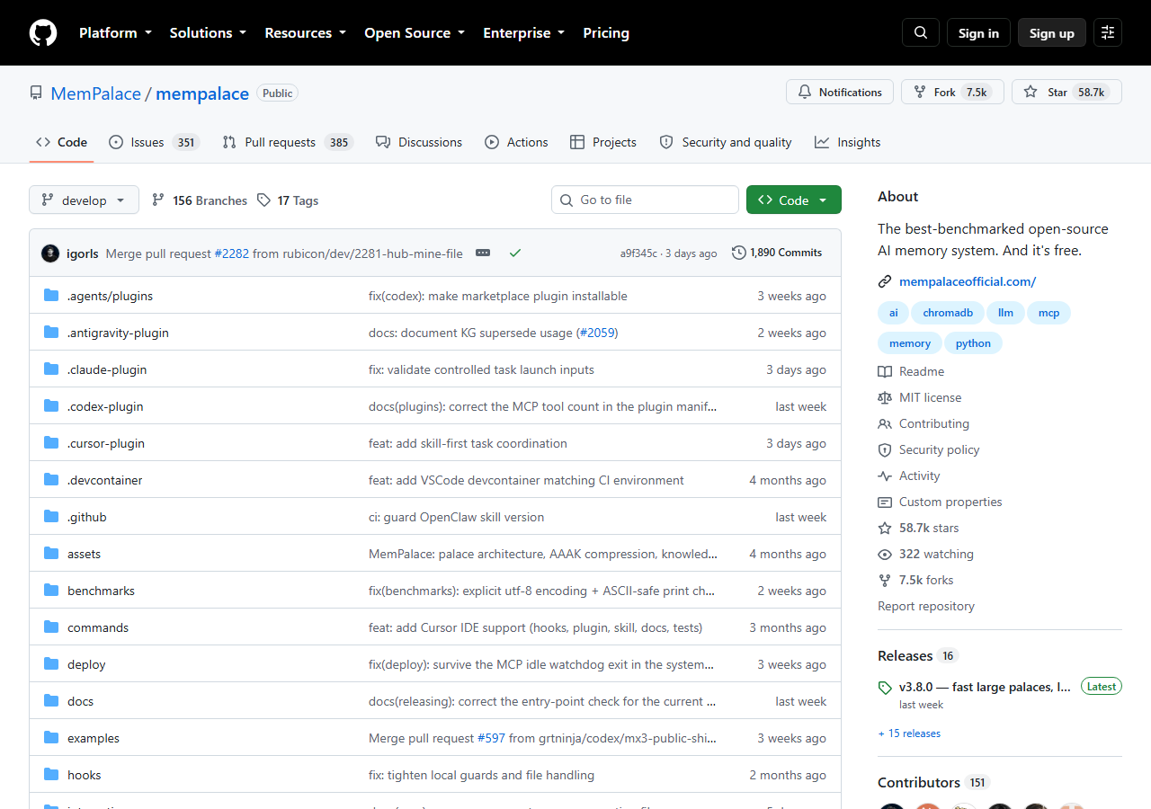Expand the Platform menu
This screenshot has width=1151, height=809.
115,32
